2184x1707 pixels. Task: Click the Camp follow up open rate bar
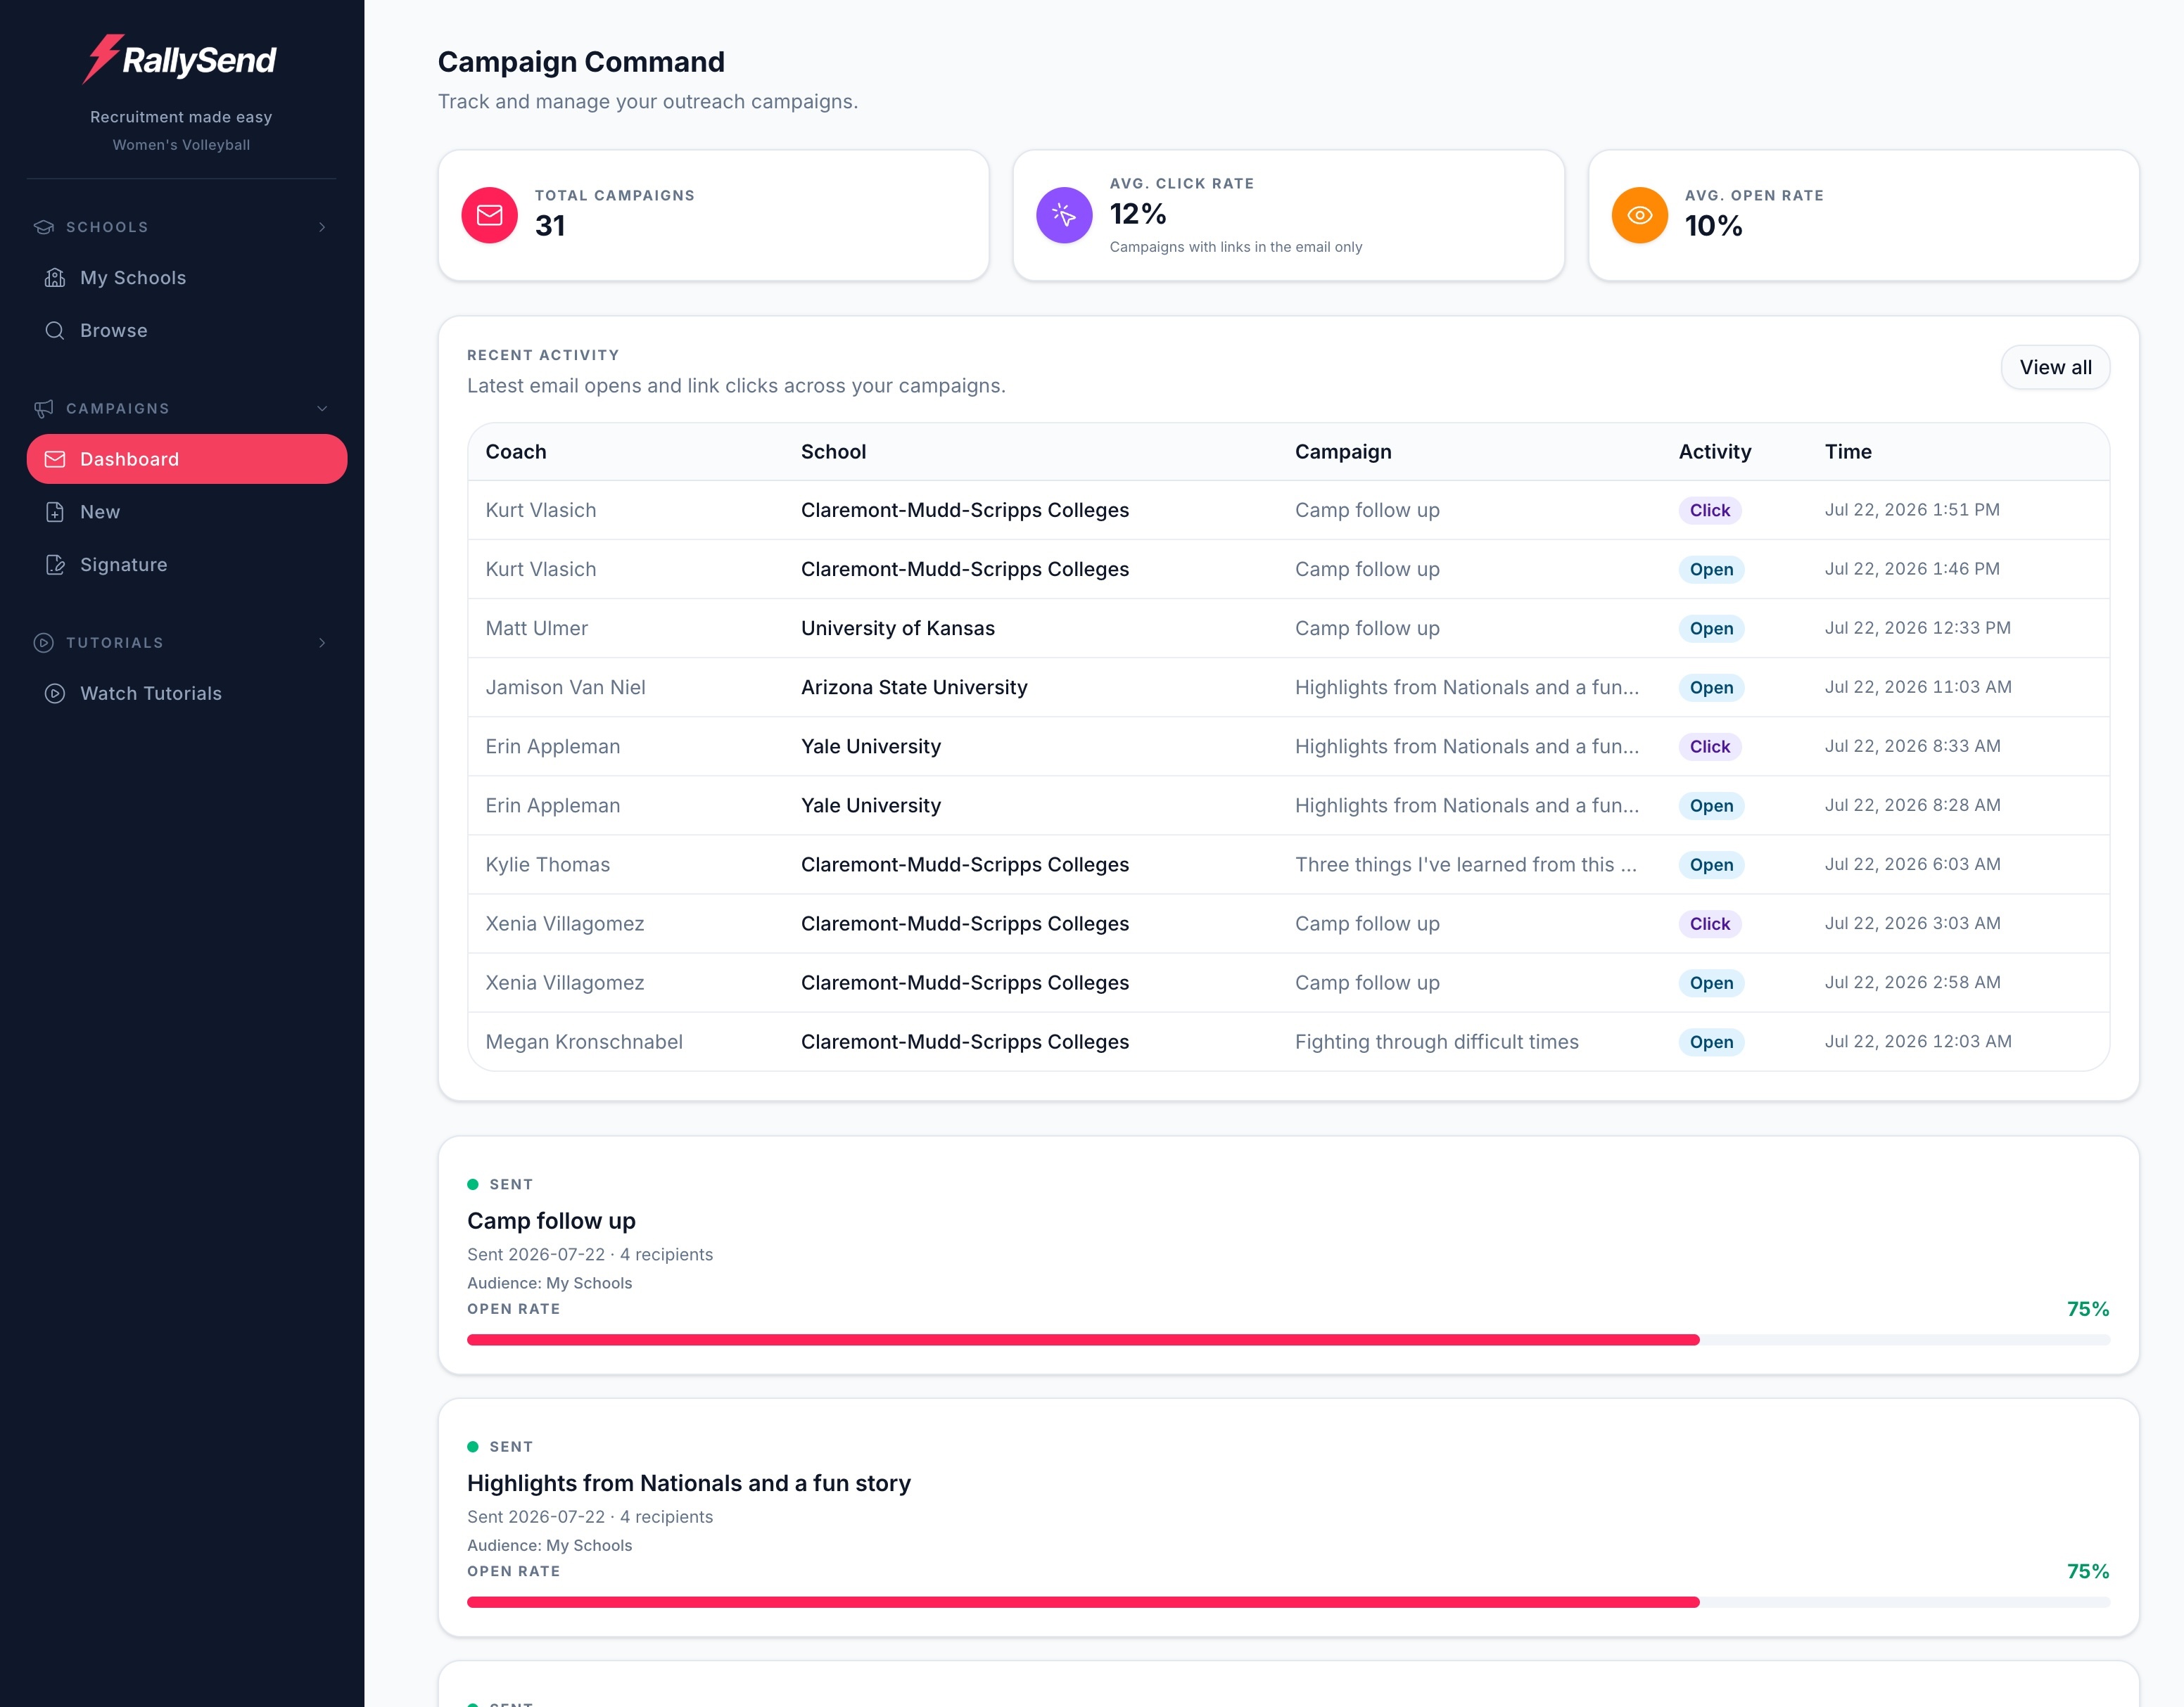click(1288, 1341)
